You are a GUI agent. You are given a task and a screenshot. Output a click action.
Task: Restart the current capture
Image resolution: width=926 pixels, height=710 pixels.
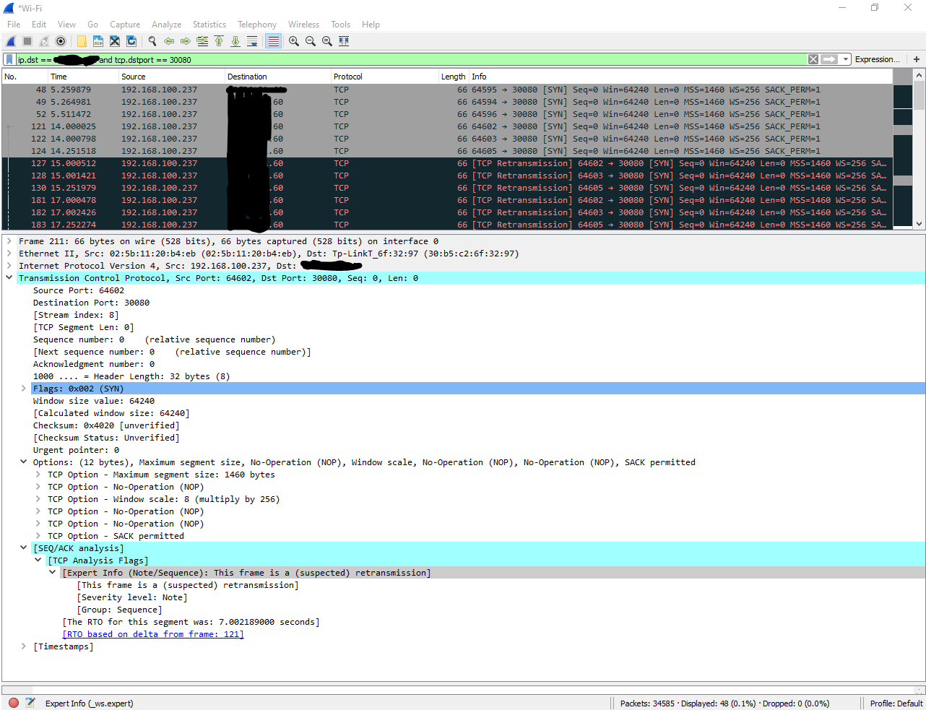(44, 41)
